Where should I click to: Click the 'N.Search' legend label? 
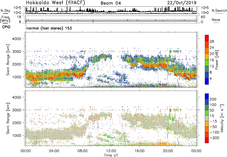tap(219, 10)
